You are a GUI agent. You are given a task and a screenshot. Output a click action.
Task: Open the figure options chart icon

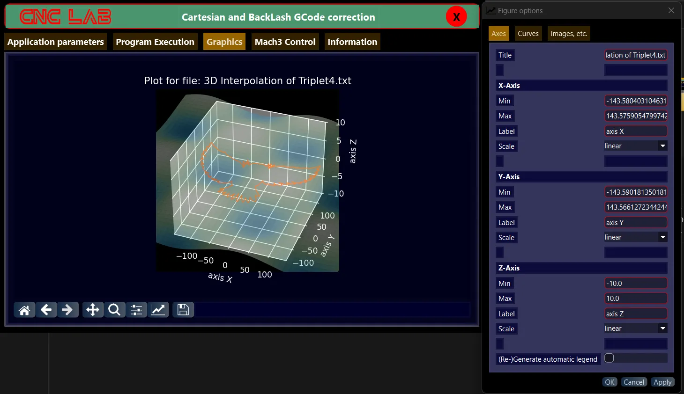point(158,310)
